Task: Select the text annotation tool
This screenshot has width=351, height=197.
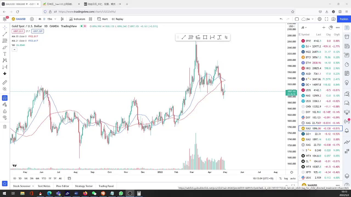Action: [x=5, y=54]
